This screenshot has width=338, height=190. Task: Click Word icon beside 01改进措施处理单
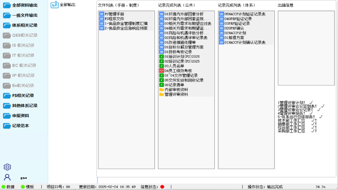click(162, 43)
